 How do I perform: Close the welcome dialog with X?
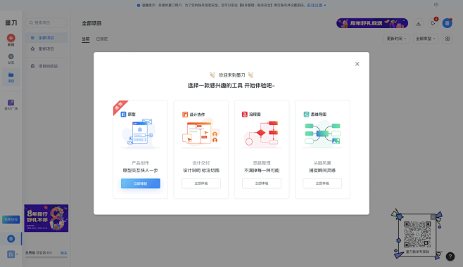pos(357,64)
